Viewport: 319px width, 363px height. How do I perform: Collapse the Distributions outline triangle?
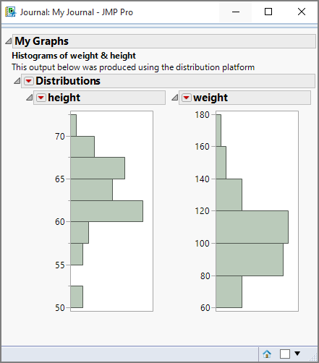point(17,81)
